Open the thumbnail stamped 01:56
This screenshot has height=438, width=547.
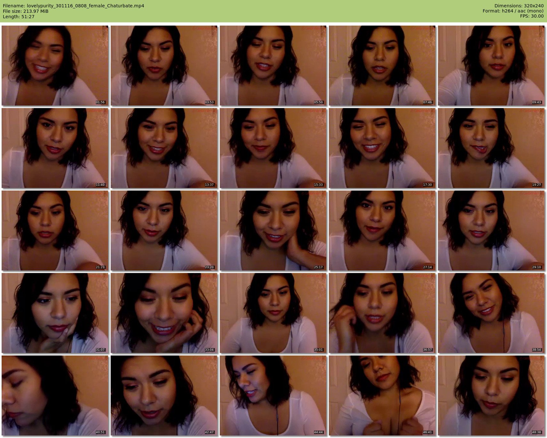tap(55, 66)
